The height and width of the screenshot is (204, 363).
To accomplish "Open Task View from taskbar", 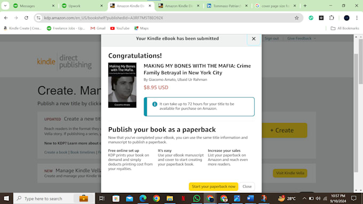I will point(102,199).
